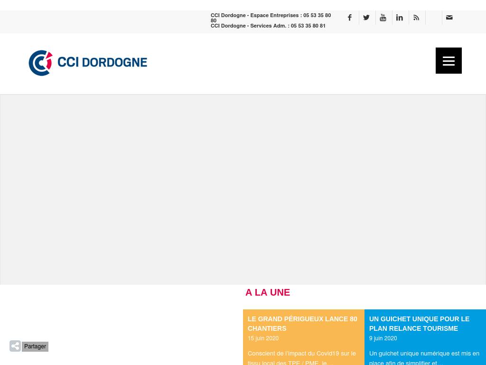This screenshot has height=365, width=486.
Task: Click the mail envelope icon
Action: pos(449,18)
